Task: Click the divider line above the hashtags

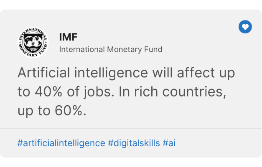Action: click(131, 129)
